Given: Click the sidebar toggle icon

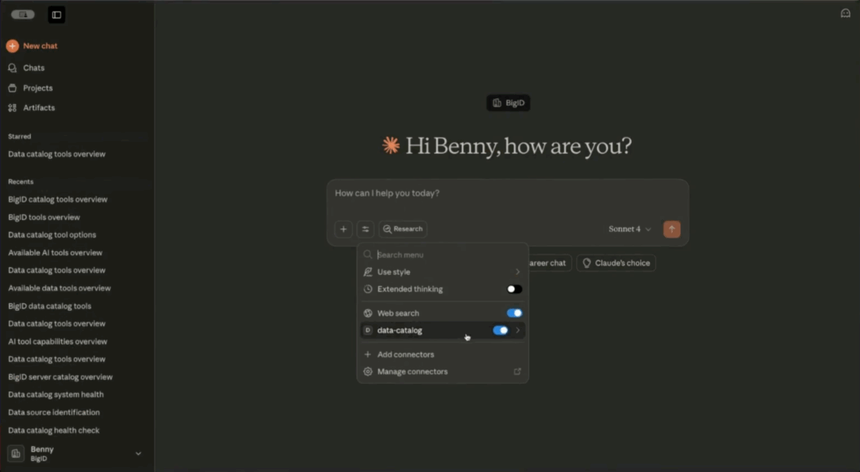Looking at the screenshot, I should coord(56,14).
